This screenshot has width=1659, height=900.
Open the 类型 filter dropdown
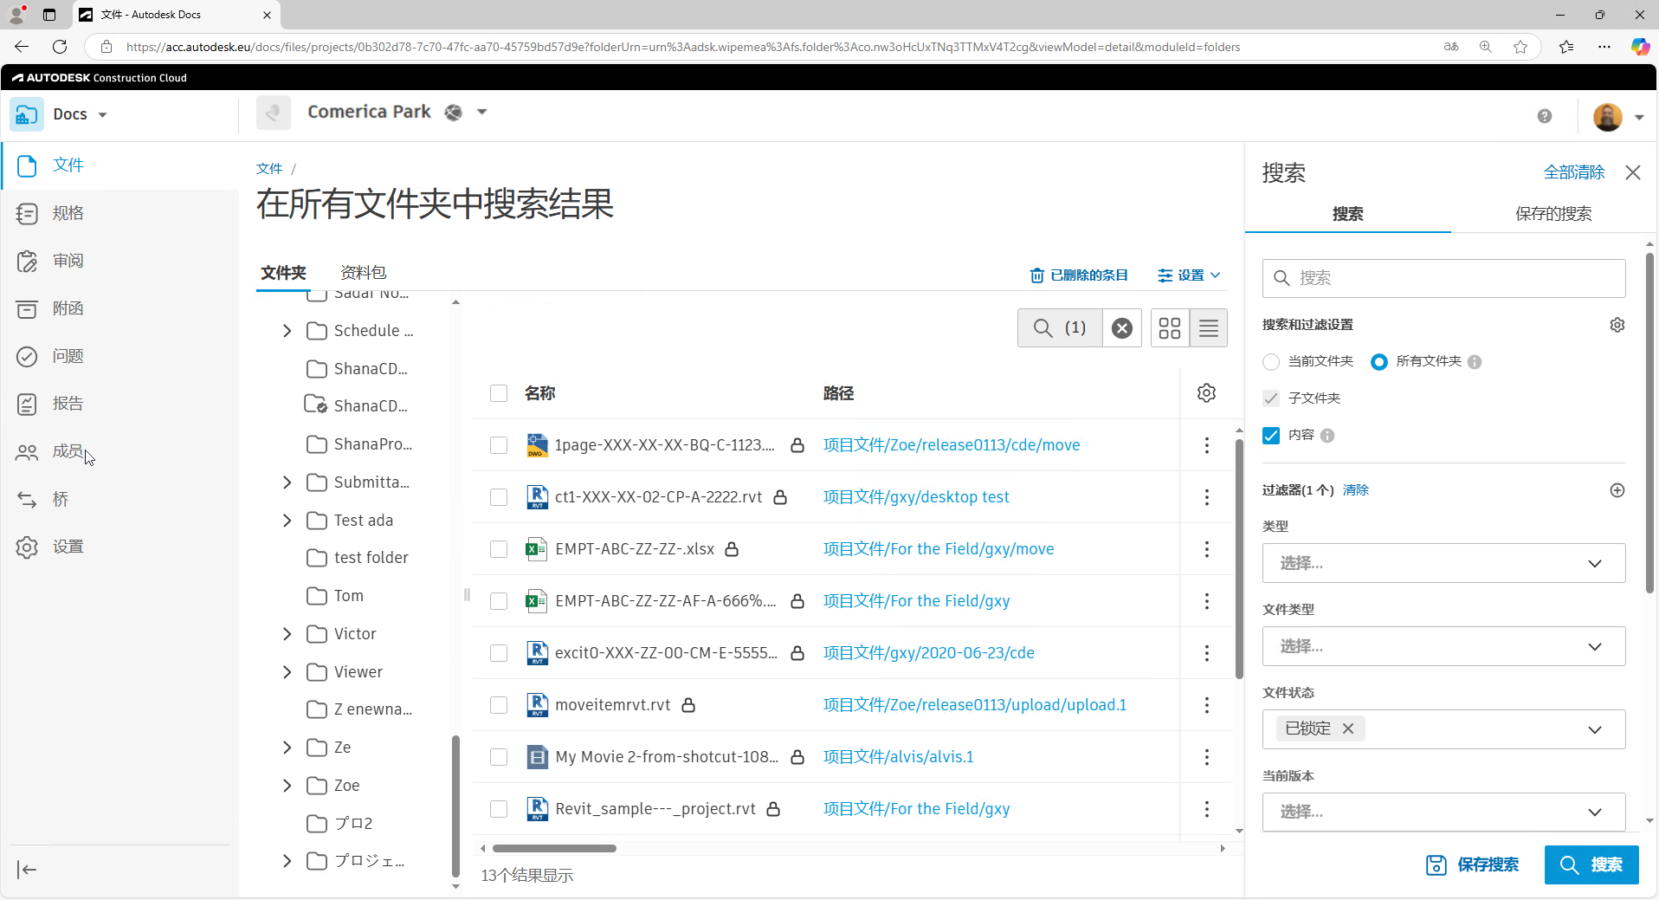coord(1443,564)
